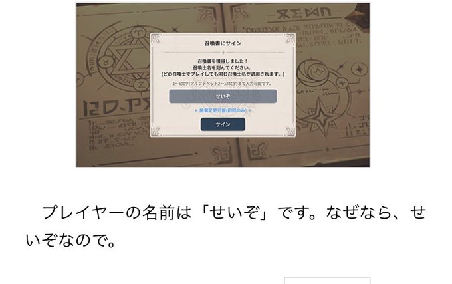Screen dimensions: 452x284
Task: Click the diamond divider under dialog title
Action: point(223,53)
